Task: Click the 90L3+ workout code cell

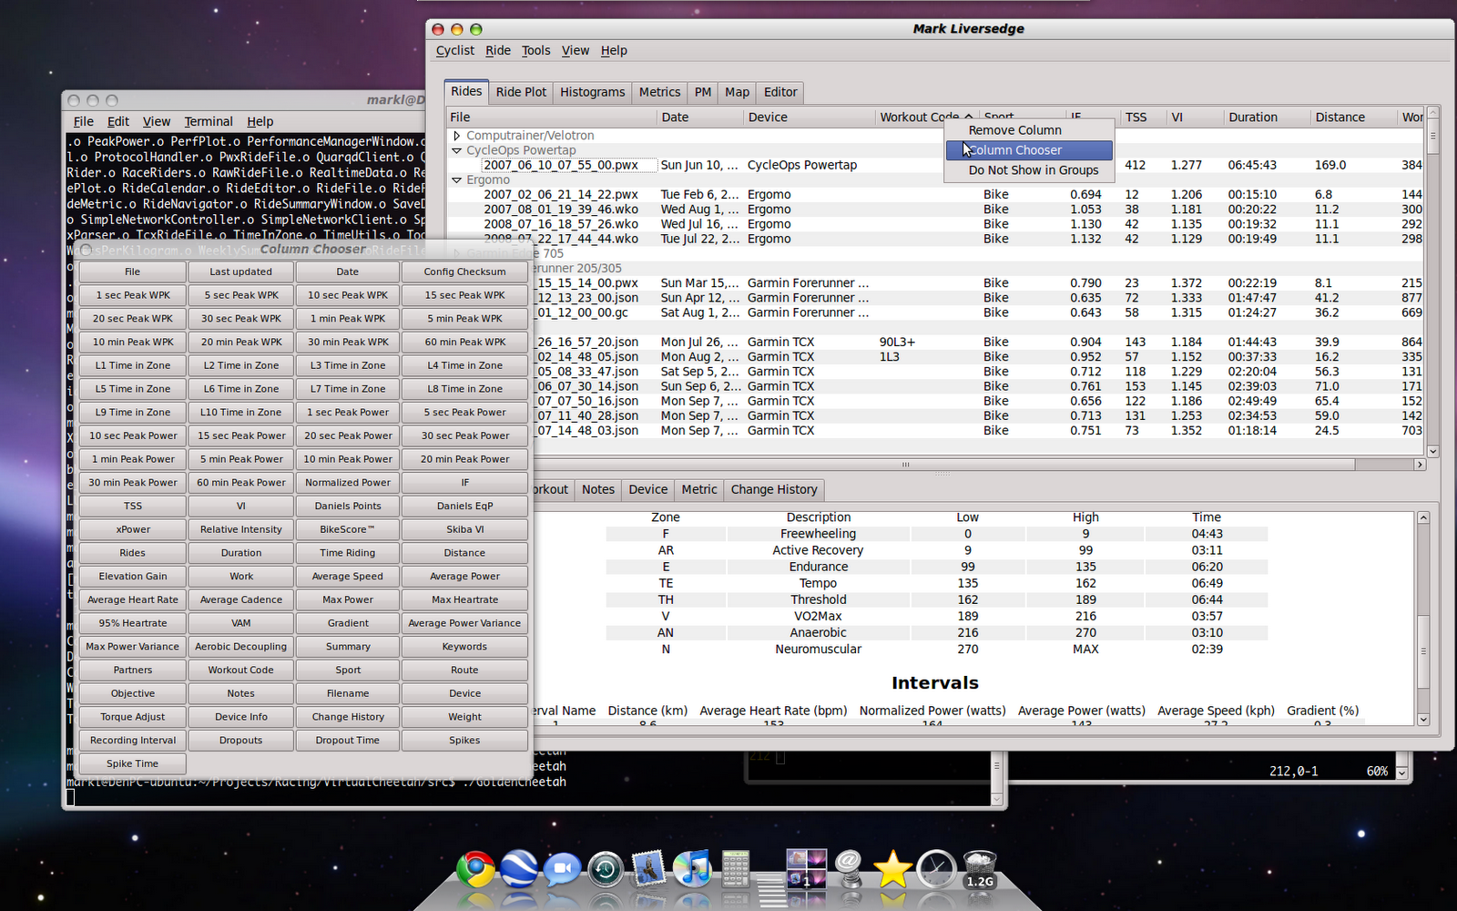Action: tap(897, 343)
